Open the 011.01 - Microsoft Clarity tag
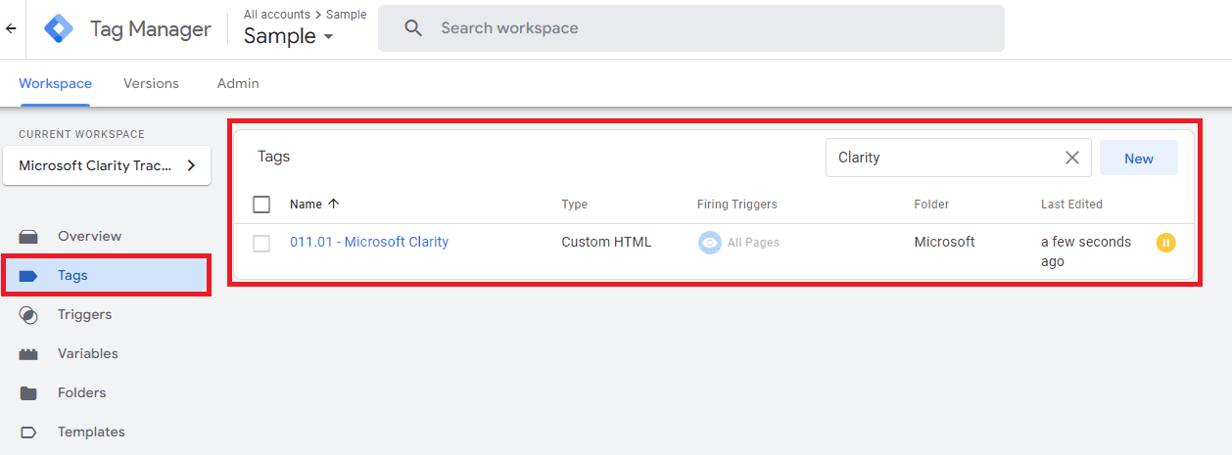Viewport: 1232px width, 455px height. [369, 242]
